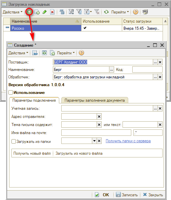The image size is (171, 200).
Task: Click the copy item icon in top toolbar
Action: coord(37,12)
